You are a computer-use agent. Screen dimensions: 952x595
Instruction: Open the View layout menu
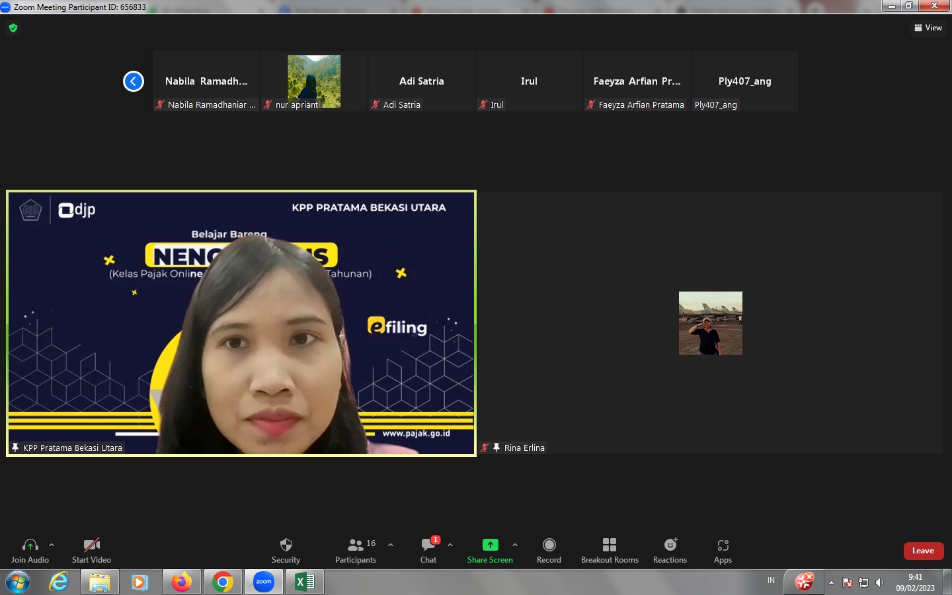928,28
